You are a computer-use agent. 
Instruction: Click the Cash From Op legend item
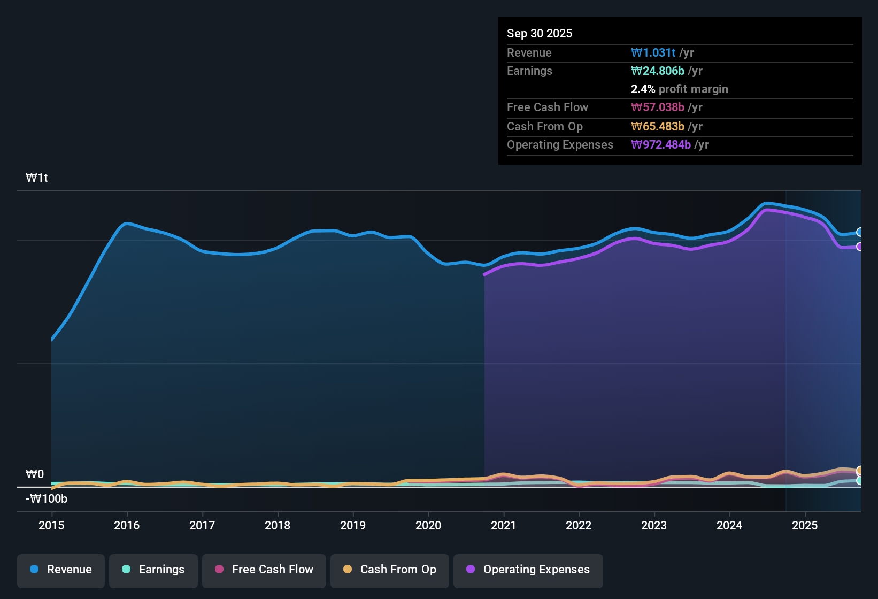click(x=389, y=570)
